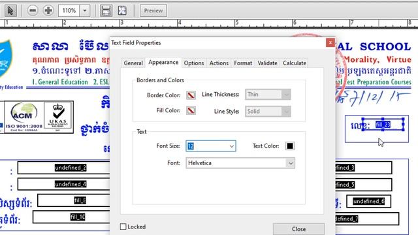Click the ACM ISO 9001:2008 logo

[24, 117]
